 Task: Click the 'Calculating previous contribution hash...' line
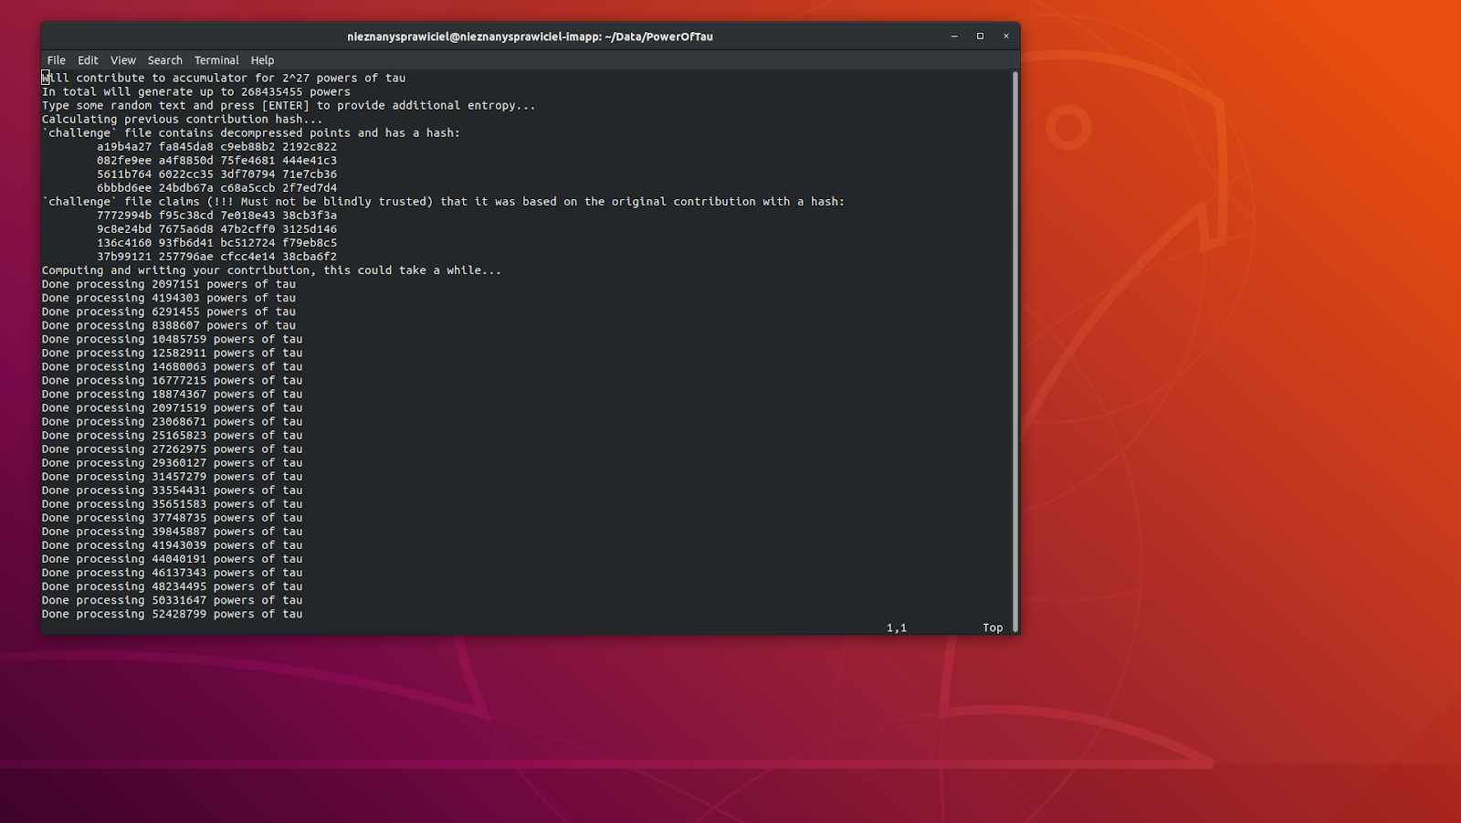pos(182,120)
